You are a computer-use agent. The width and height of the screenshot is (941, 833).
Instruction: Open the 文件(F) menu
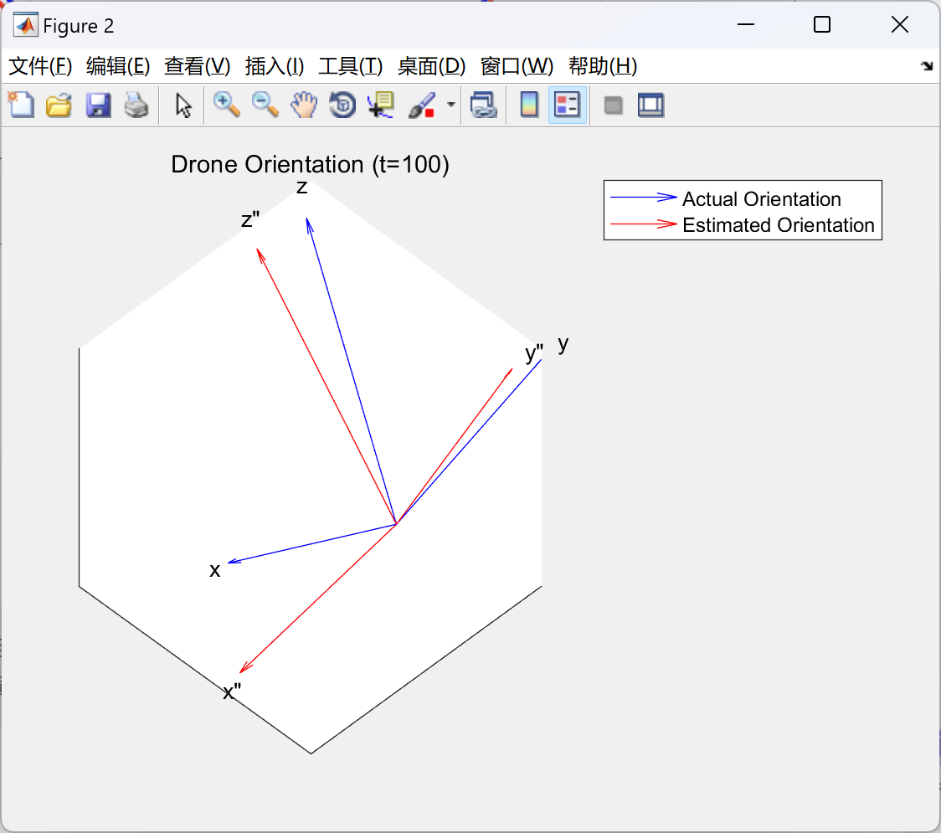(x=40, y=66)
